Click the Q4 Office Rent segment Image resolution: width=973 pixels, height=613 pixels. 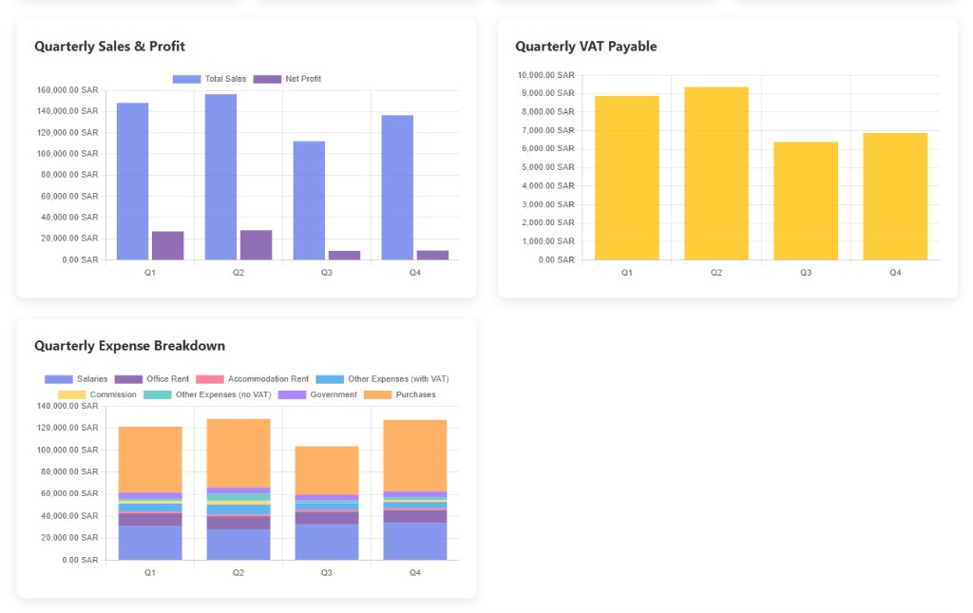415,516
